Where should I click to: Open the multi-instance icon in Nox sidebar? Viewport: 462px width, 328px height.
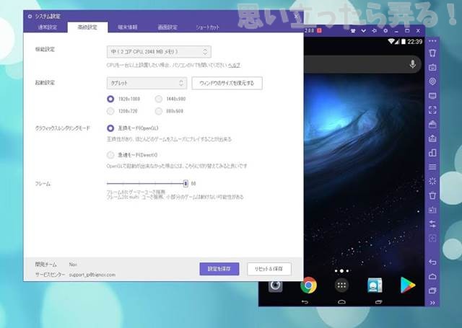click(432, 153)
